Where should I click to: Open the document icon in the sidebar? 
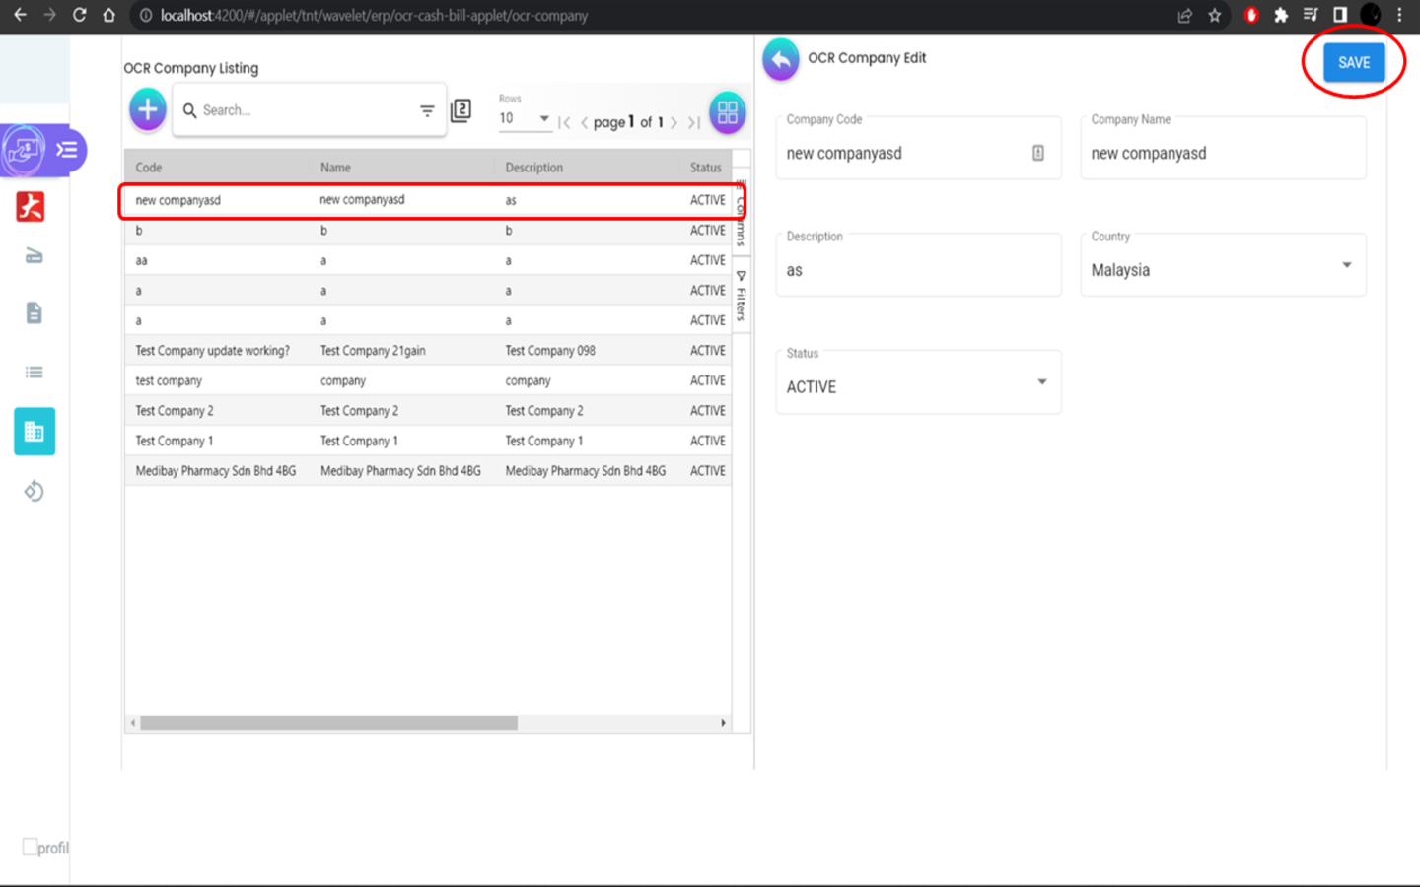click(x=34, y=313)
